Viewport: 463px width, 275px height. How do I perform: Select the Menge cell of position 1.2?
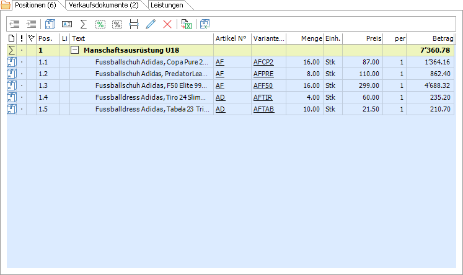(x=304, y=74)
